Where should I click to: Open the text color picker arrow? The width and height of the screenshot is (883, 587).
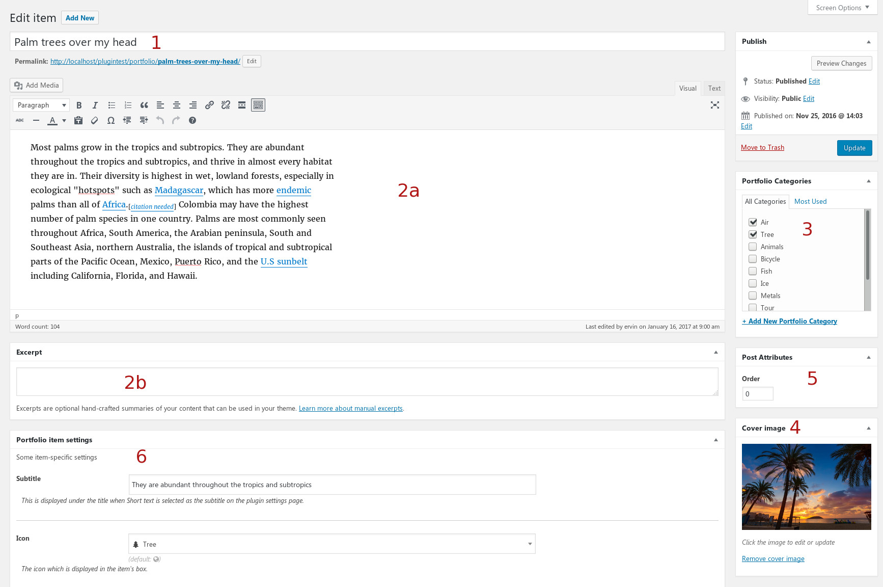64,120
